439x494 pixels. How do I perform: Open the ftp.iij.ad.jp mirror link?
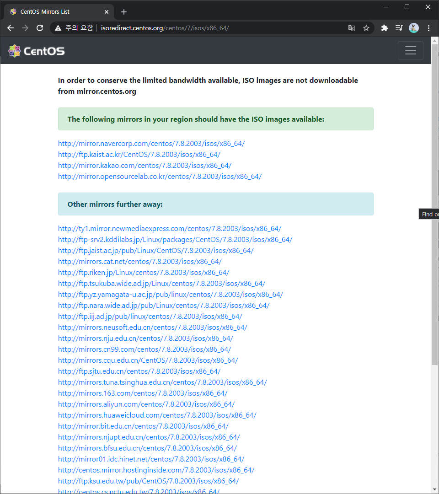click(x=150, y=317)
